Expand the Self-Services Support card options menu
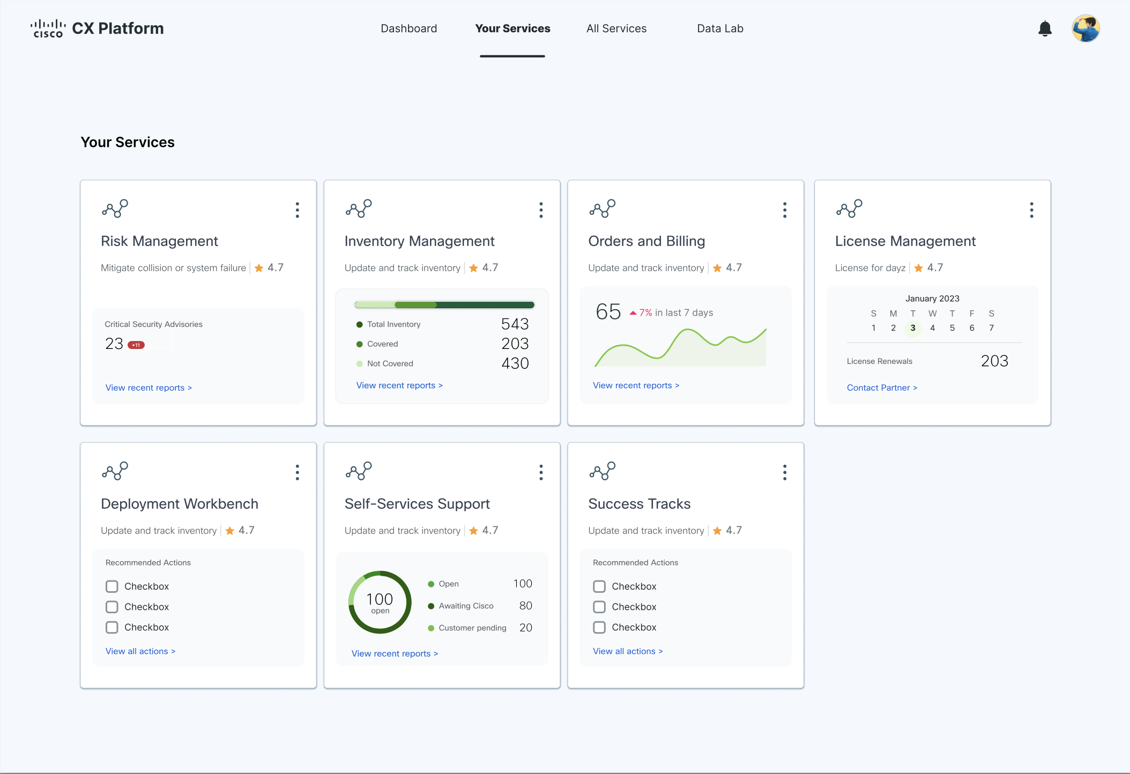 pyautogui.click(x=541, y=472)
